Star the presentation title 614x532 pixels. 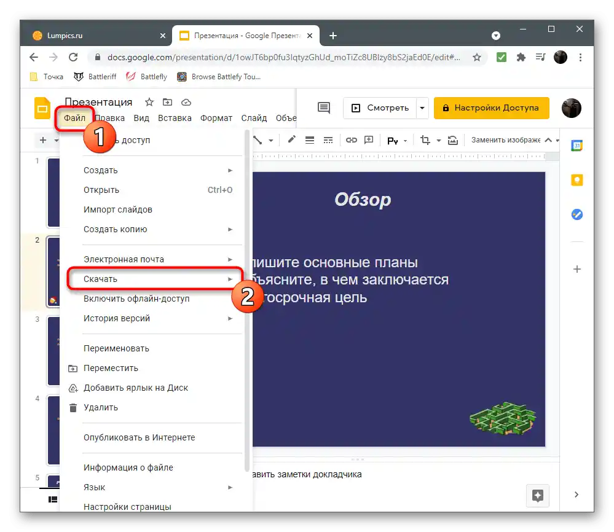point(149,102)
